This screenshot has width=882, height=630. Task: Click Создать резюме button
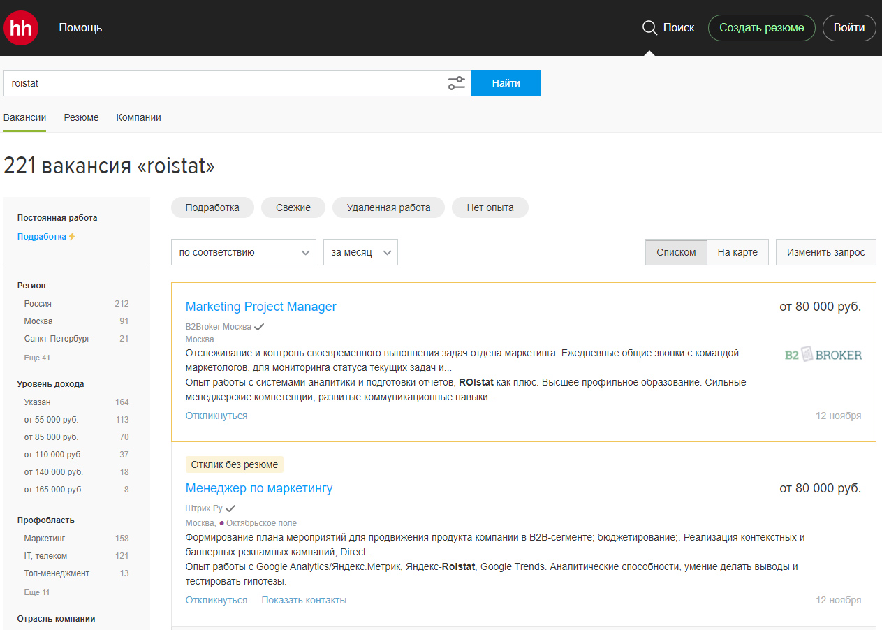click(762, 28)
